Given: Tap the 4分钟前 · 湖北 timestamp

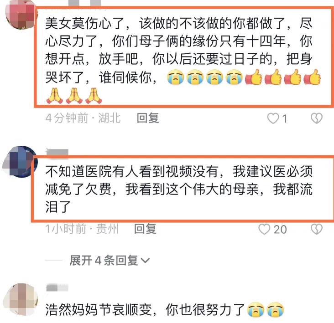Looking at the screenshot, I should coord(83,118).
